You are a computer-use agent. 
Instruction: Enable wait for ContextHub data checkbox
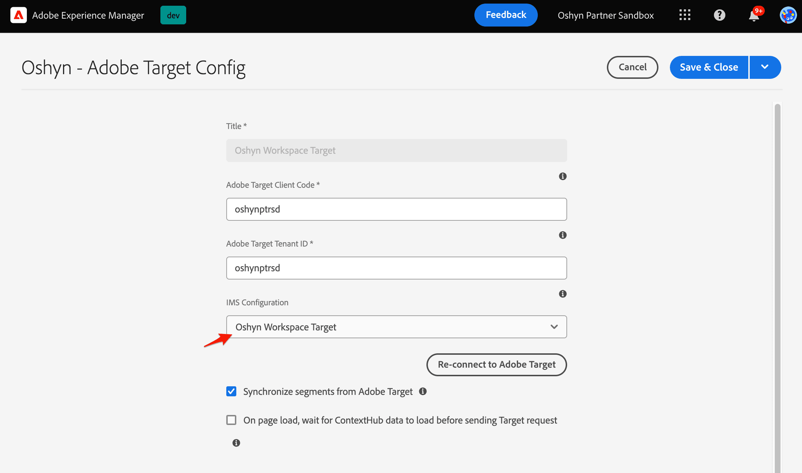tap(231, 420)
